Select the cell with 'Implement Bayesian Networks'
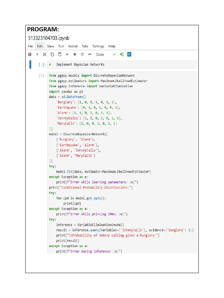This screenshot has width=224, height=298. pyautogui.click(x=122, y=64)
